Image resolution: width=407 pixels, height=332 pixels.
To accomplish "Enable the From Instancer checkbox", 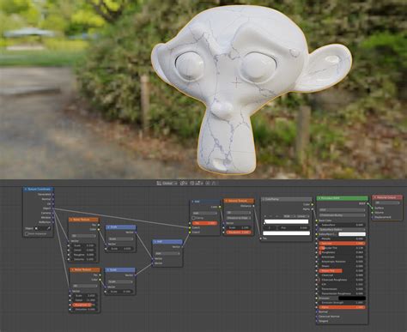I will click(27, 233).
